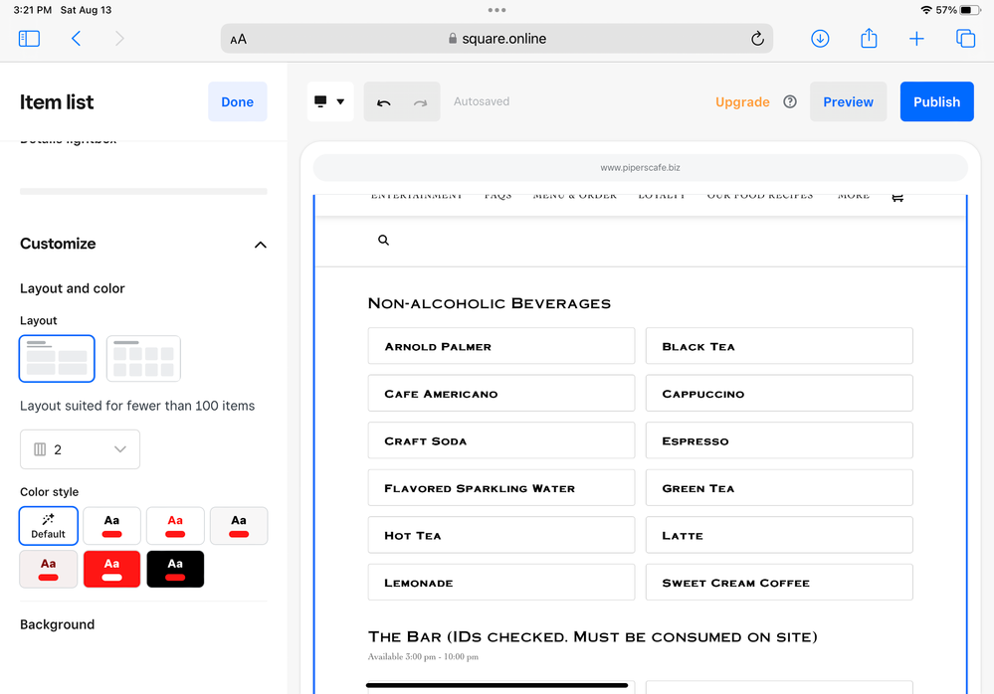Image resolution: width=994 pixels, height=694 pixels.
Task: Select the grid layout option
Action: [143, 358]
